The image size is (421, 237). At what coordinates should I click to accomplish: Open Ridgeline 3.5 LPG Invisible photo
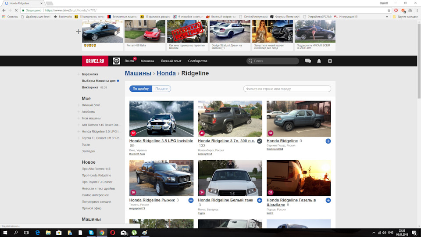(161, 119)
